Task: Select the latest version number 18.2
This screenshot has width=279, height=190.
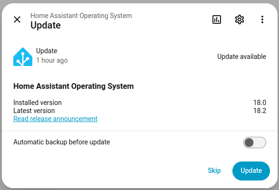Action: click(x=260, y=111)
